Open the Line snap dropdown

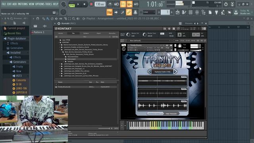[x=149, y=12]
